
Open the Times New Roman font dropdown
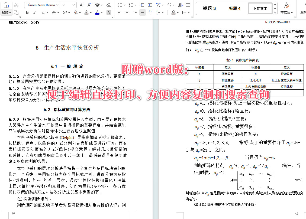click(x=42, y=5)
